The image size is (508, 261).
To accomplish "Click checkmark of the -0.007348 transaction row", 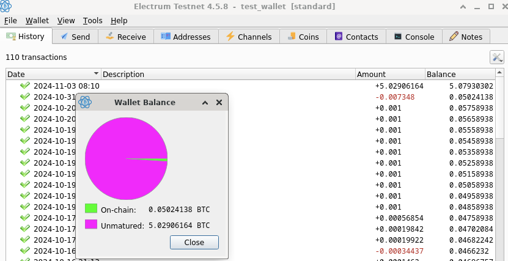I will pyautogui.click(x=25, y=97).
